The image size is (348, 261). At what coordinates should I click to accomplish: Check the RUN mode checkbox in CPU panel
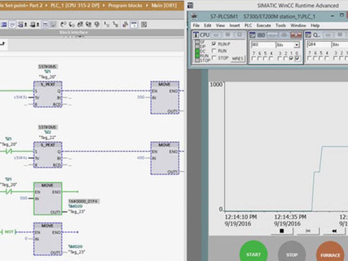tap(214, 50)
